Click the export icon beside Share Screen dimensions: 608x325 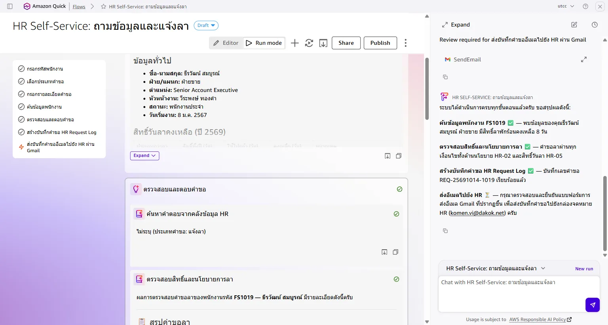pos(323,43)
